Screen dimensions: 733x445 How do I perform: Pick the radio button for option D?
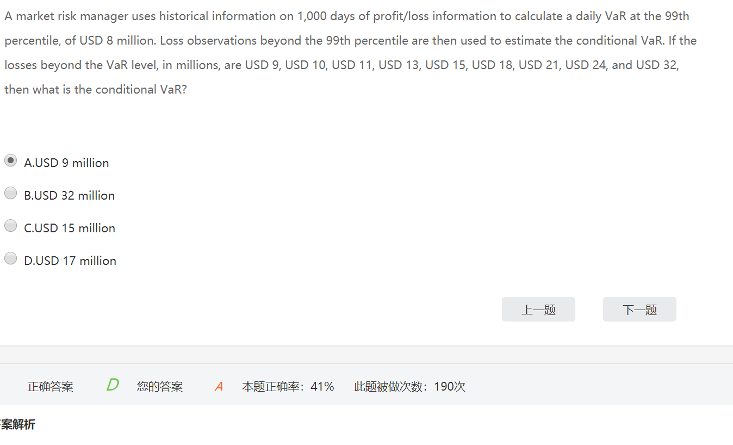click(10, 258)
